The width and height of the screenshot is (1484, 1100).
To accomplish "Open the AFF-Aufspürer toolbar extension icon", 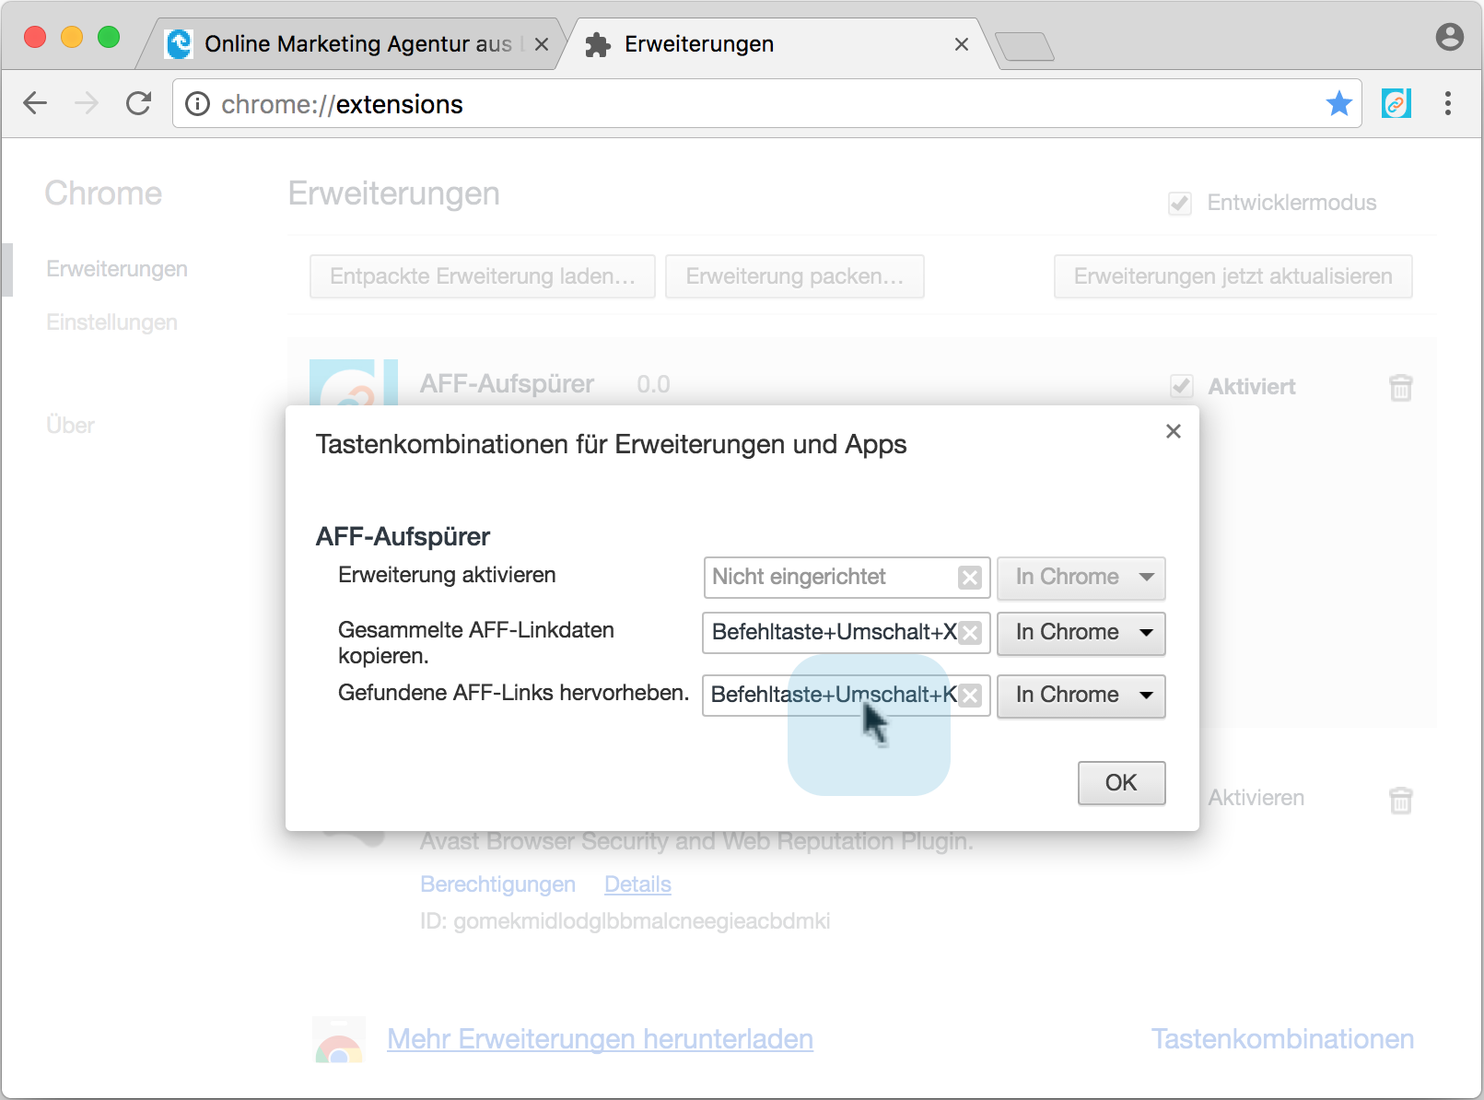I will [x=1396, y=103].
